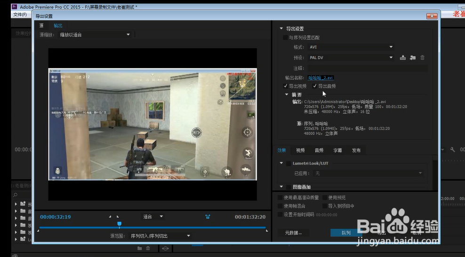Collapse the 摘要 section arrow
The height and width of the screenshot is (257, 465).
pyautogui.click(x=287, y=94)
